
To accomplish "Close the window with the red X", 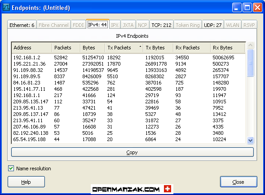I will point(257,8).
